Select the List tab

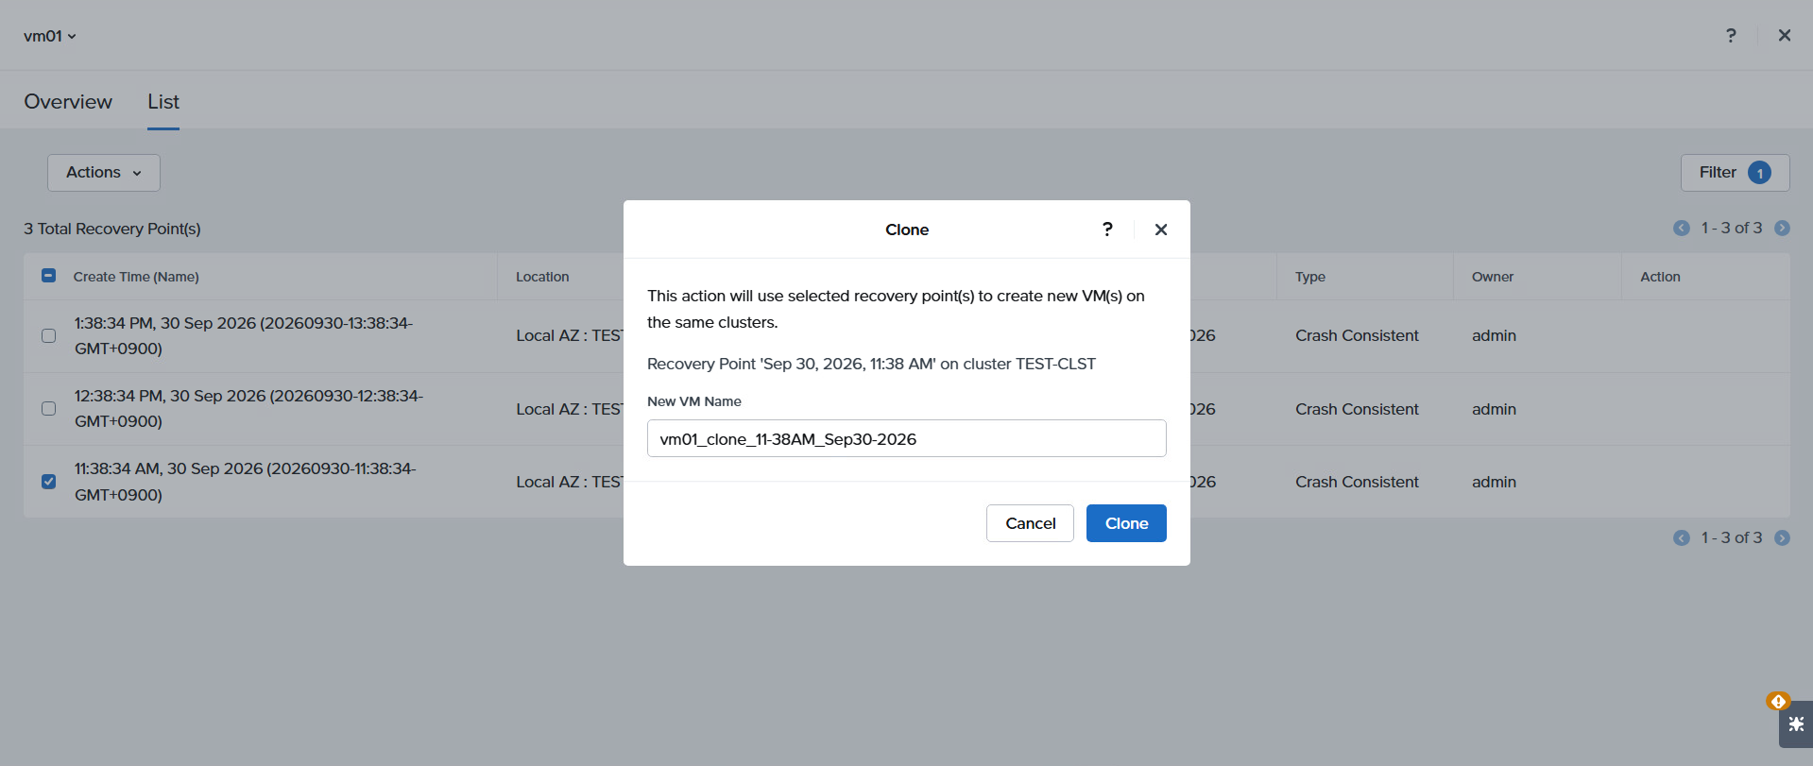163,102
